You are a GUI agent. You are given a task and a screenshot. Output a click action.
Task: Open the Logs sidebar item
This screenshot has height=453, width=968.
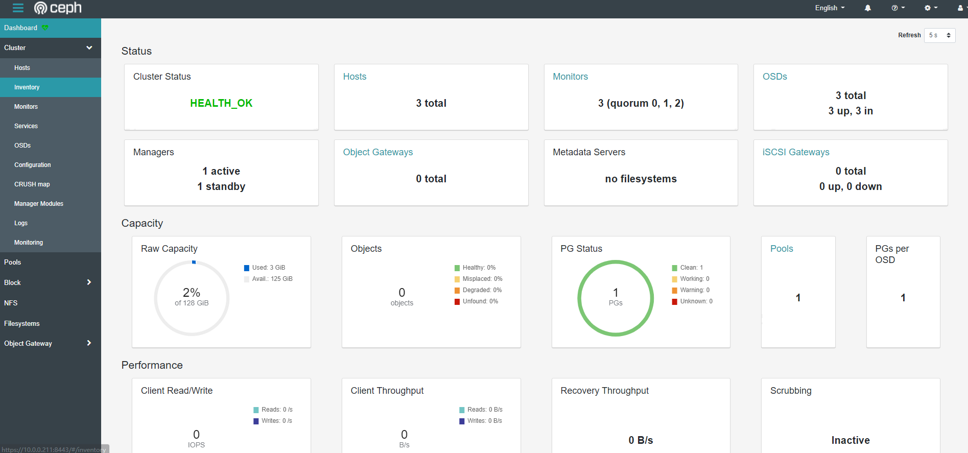[x=51, y=223]
